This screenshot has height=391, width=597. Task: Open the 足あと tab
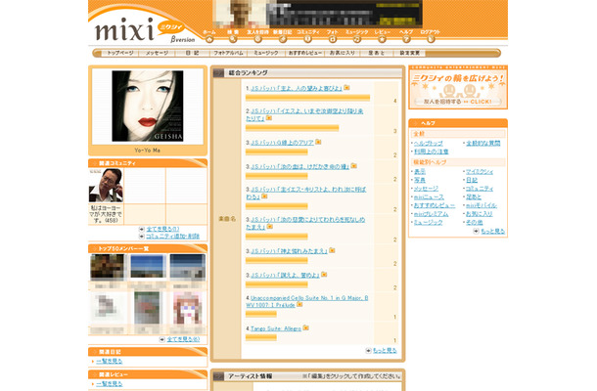click(x=376, y=53)
